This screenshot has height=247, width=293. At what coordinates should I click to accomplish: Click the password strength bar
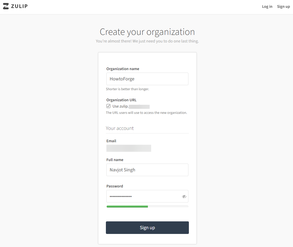[147, 207]
